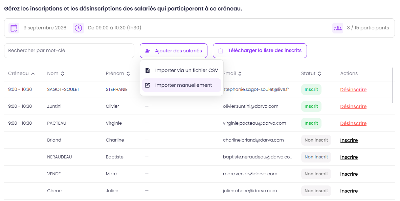Sort by Prénom column arrows
Viewport: 400px width, 201px height.
point(128,74)
